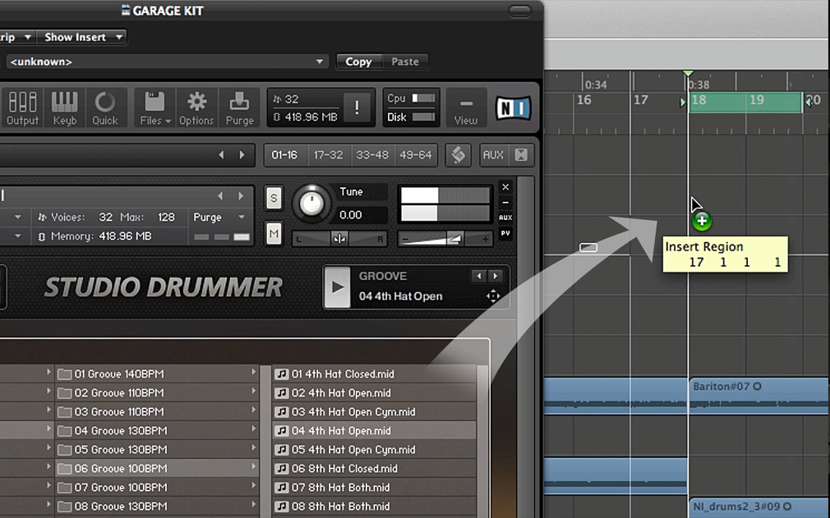The image size is (830, 518).
Task: Play the selected groove
Action: click(x=337, y=287)
